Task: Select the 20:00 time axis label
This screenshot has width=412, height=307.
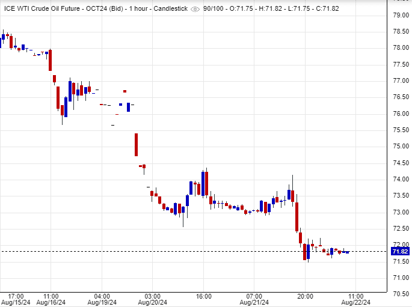Action: point(306,296)
